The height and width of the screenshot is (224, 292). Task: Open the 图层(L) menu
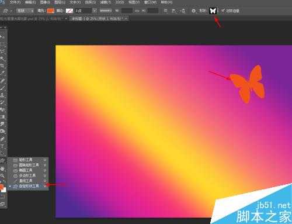pos(60,2)
